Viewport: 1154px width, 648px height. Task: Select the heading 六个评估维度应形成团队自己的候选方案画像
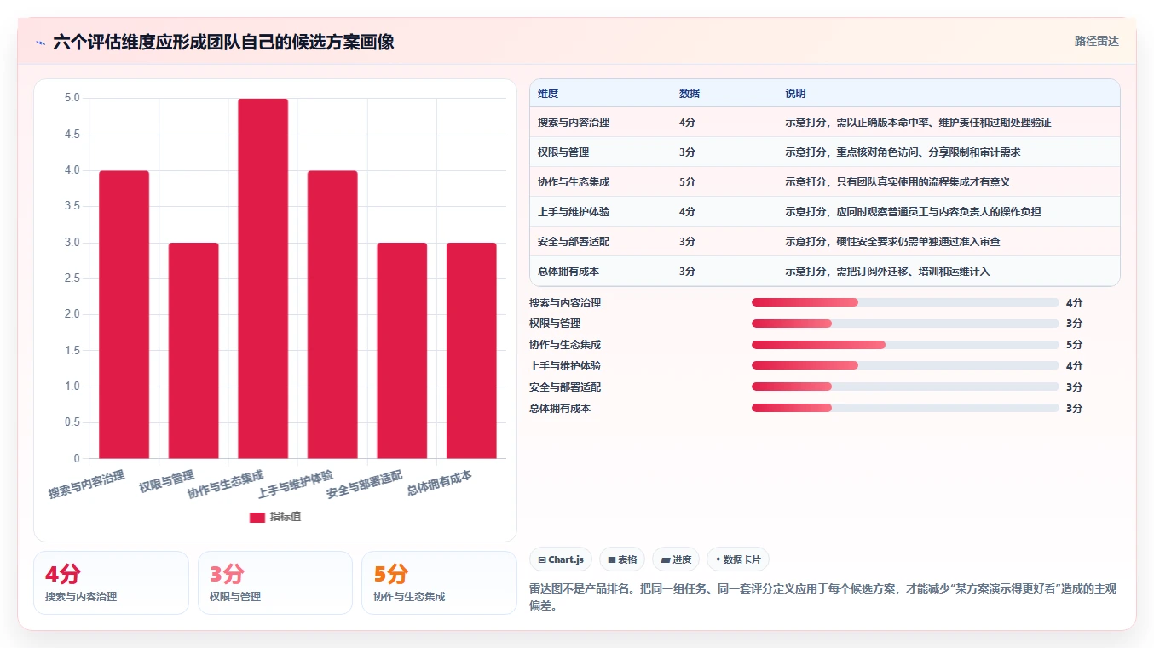coord(223,42)
